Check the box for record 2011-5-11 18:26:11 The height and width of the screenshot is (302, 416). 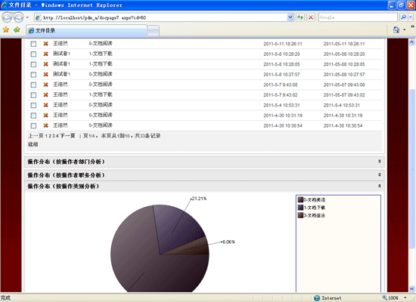click(33, 44)
